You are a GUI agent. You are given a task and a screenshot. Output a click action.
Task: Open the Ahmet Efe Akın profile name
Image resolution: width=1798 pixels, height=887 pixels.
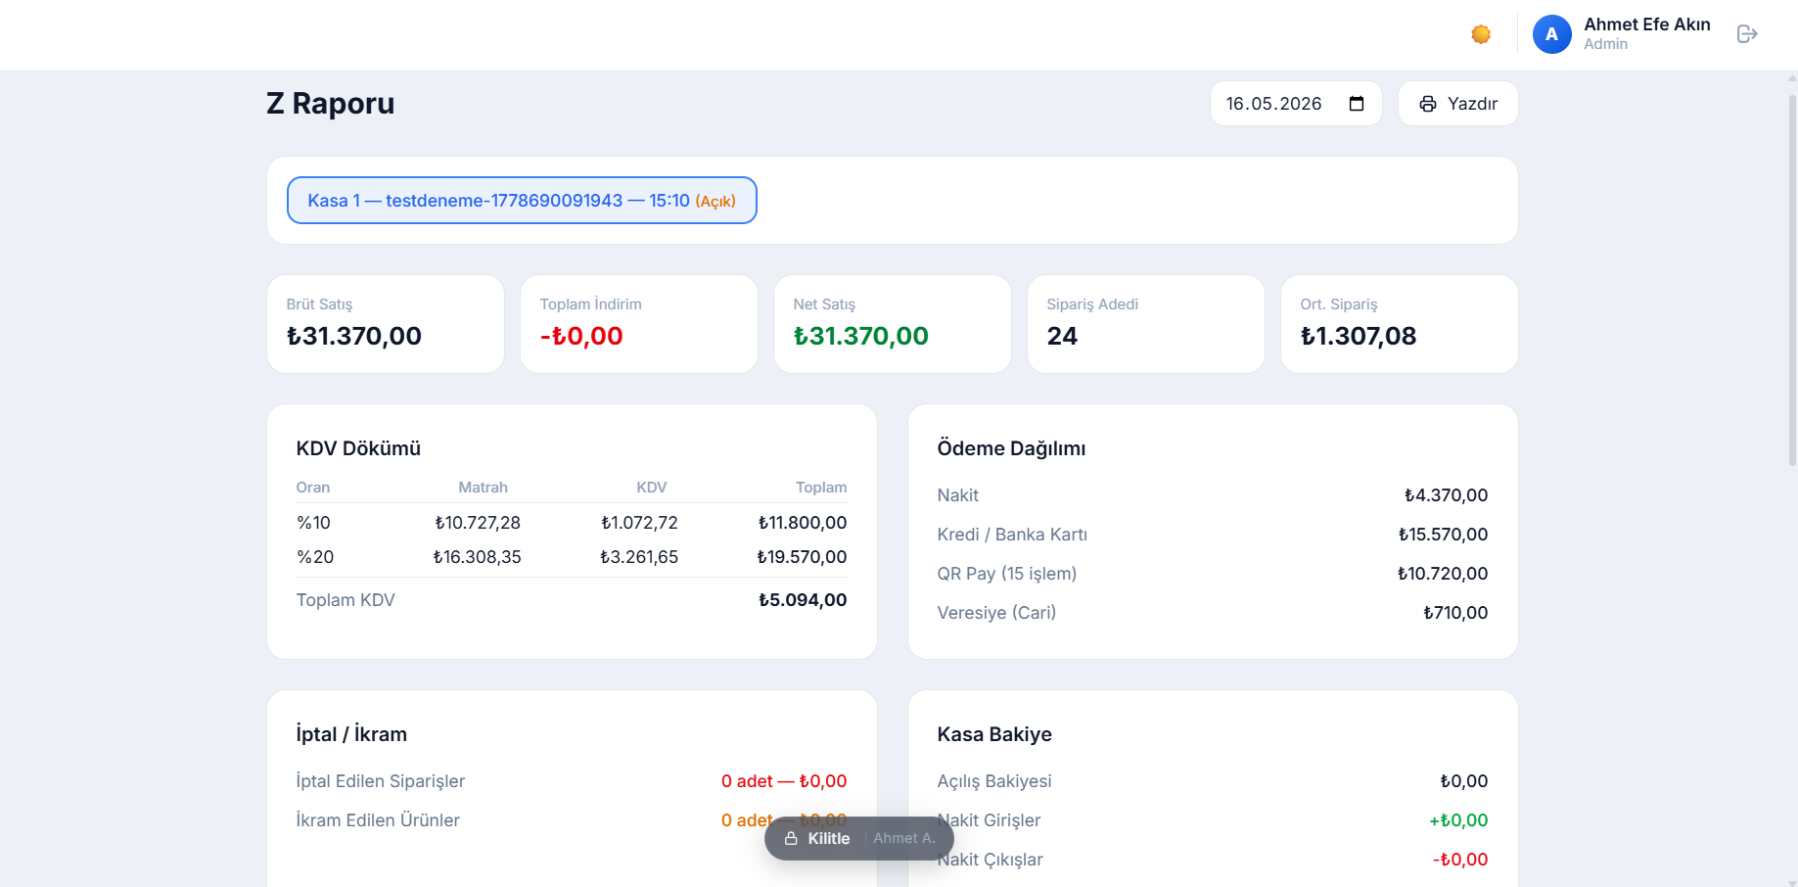[x=1646, y=24]
